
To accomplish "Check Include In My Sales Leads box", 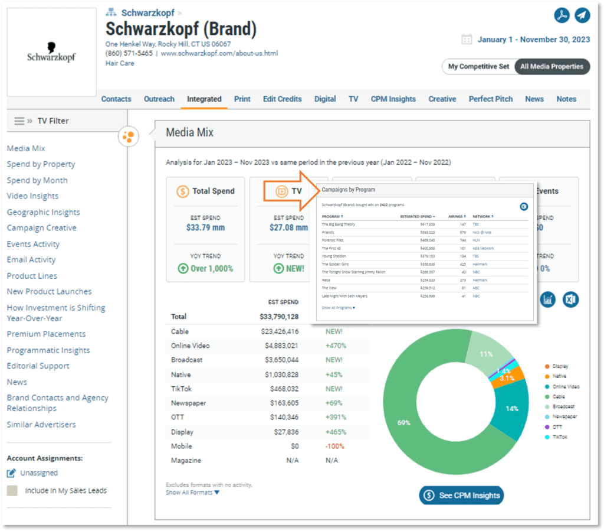I will coord(12,490).
